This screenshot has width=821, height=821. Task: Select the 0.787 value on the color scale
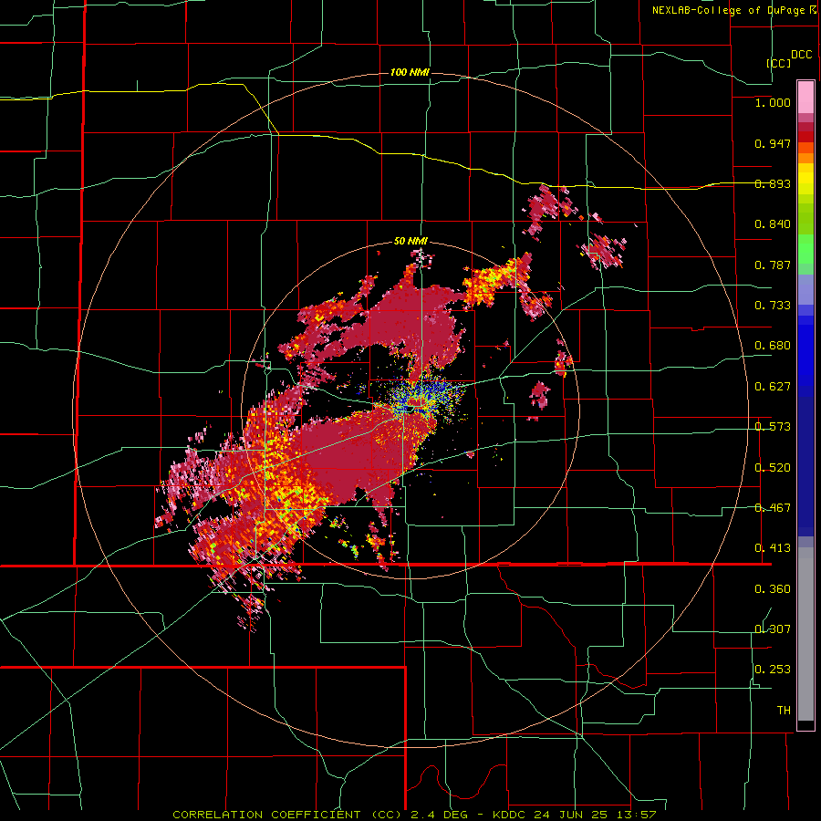(773, 265)
